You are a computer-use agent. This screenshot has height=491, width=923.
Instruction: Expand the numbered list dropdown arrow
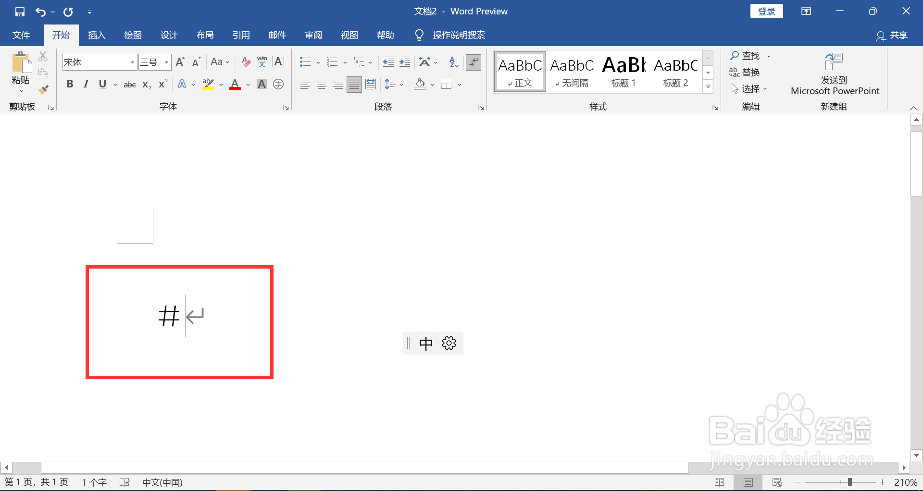click(x=345, y=62)
